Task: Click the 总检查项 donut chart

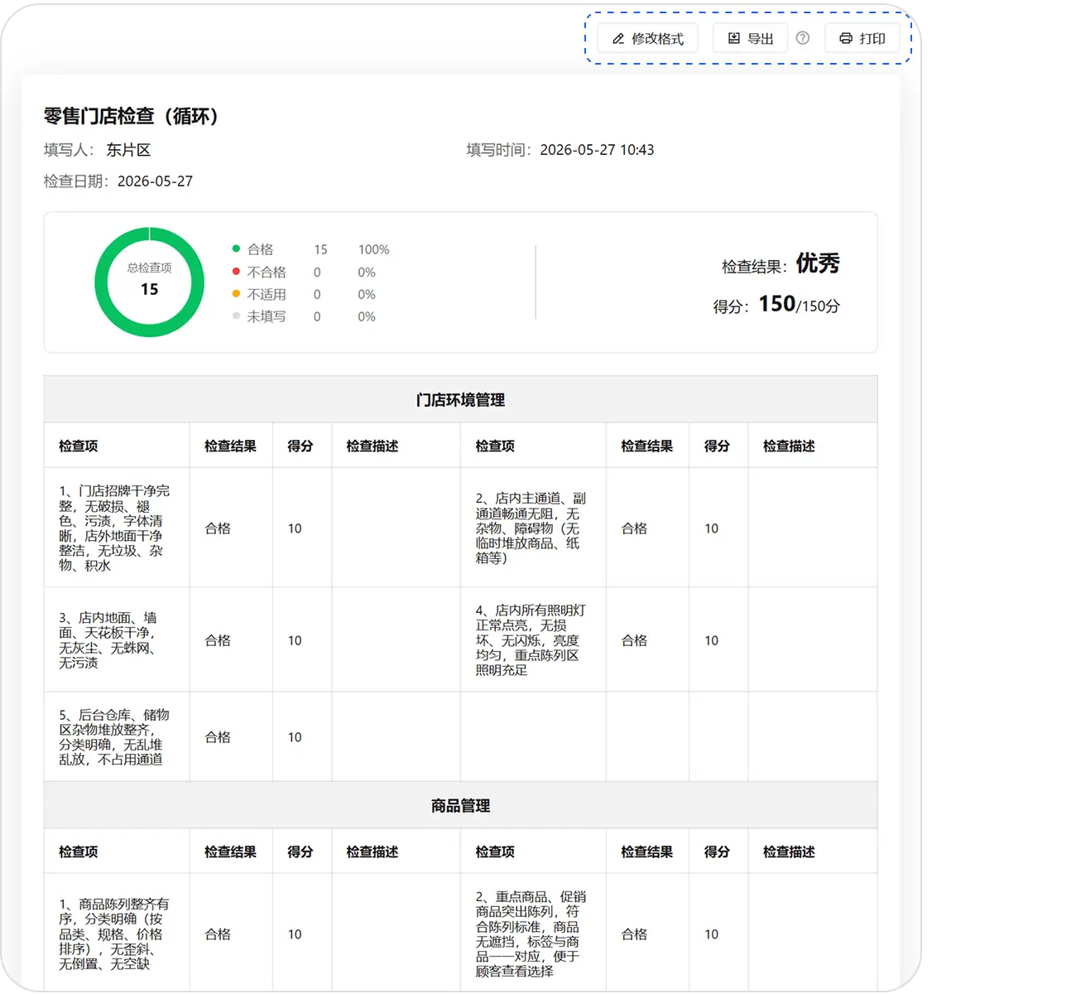Action: [x=149, y=282]
